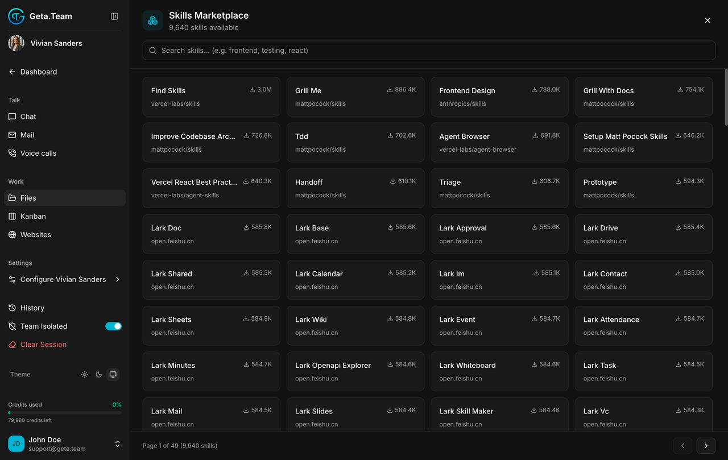Open Voice calls

coord(65,153)
